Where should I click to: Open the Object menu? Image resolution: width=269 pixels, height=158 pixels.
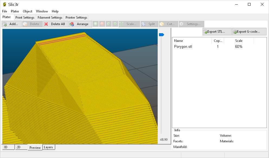[27, 11]
